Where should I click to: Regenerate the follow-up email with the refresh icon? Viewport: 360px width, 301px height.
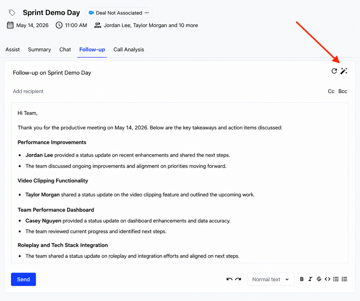[334, 71]
